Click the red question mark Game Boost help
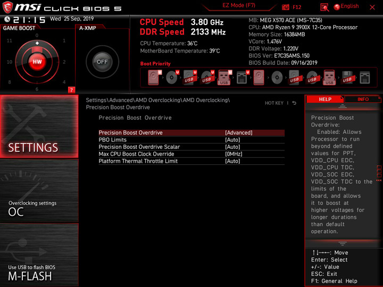This screenshot has width=383, height=287. 71,90
